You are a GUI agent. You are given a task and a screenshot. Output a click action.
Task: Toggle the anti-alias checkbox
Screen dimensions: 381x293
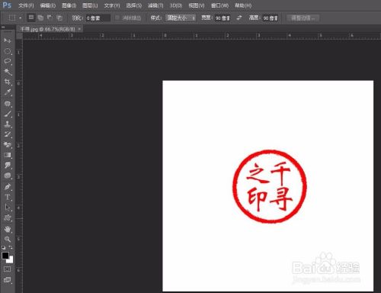pos(117,18)
